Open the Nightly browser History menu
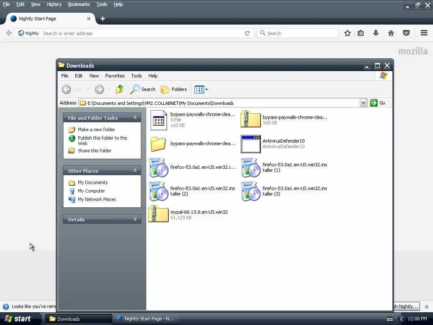This screenshot has height=325, width=433. (54, 4)
